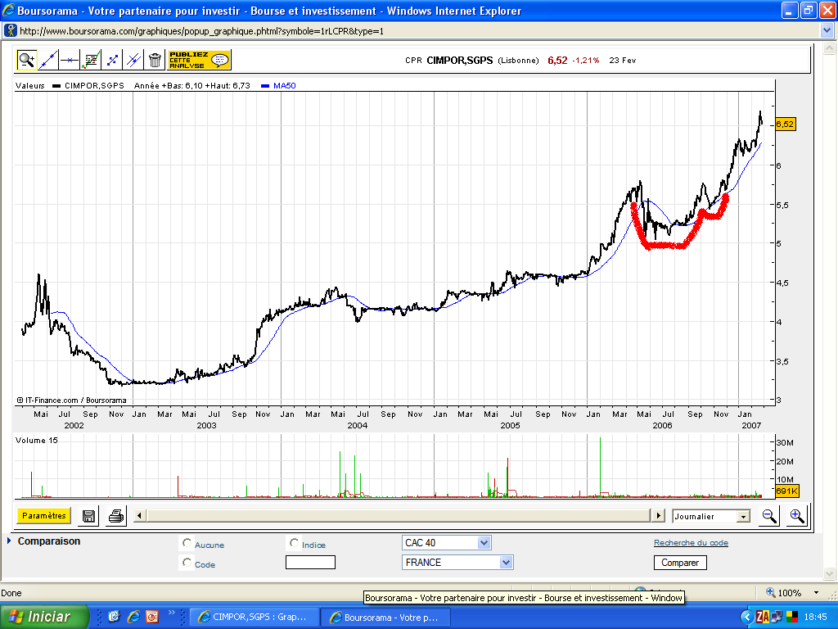Select the Aucune radio button
Screen dimensions: 838x629
coord(187,543)
